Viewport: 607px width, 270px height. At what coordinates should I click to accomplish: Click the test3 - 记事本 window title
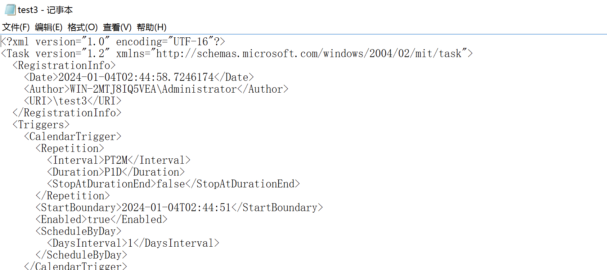tap(45, 10)
